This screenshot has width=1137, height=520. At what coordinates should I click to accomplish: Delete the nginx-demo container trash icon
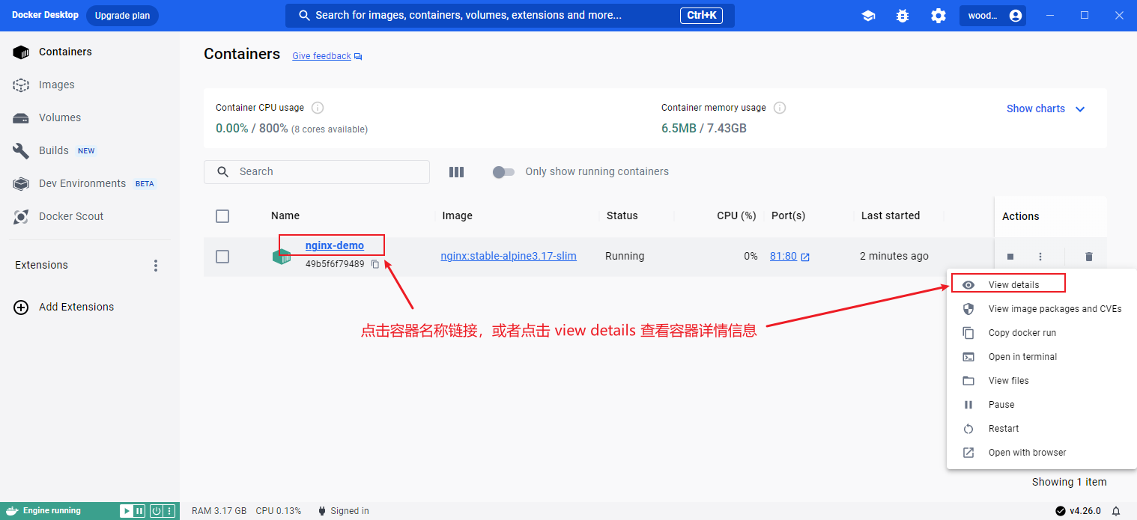(x=1089, y=257)
